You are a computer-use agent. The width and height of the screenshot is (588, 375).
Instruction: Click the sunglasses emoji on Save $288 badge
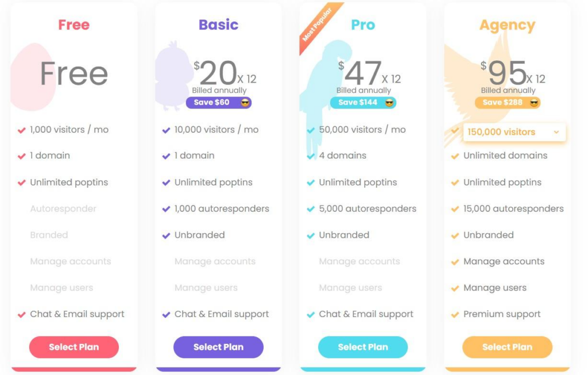[x=534, y=102]
